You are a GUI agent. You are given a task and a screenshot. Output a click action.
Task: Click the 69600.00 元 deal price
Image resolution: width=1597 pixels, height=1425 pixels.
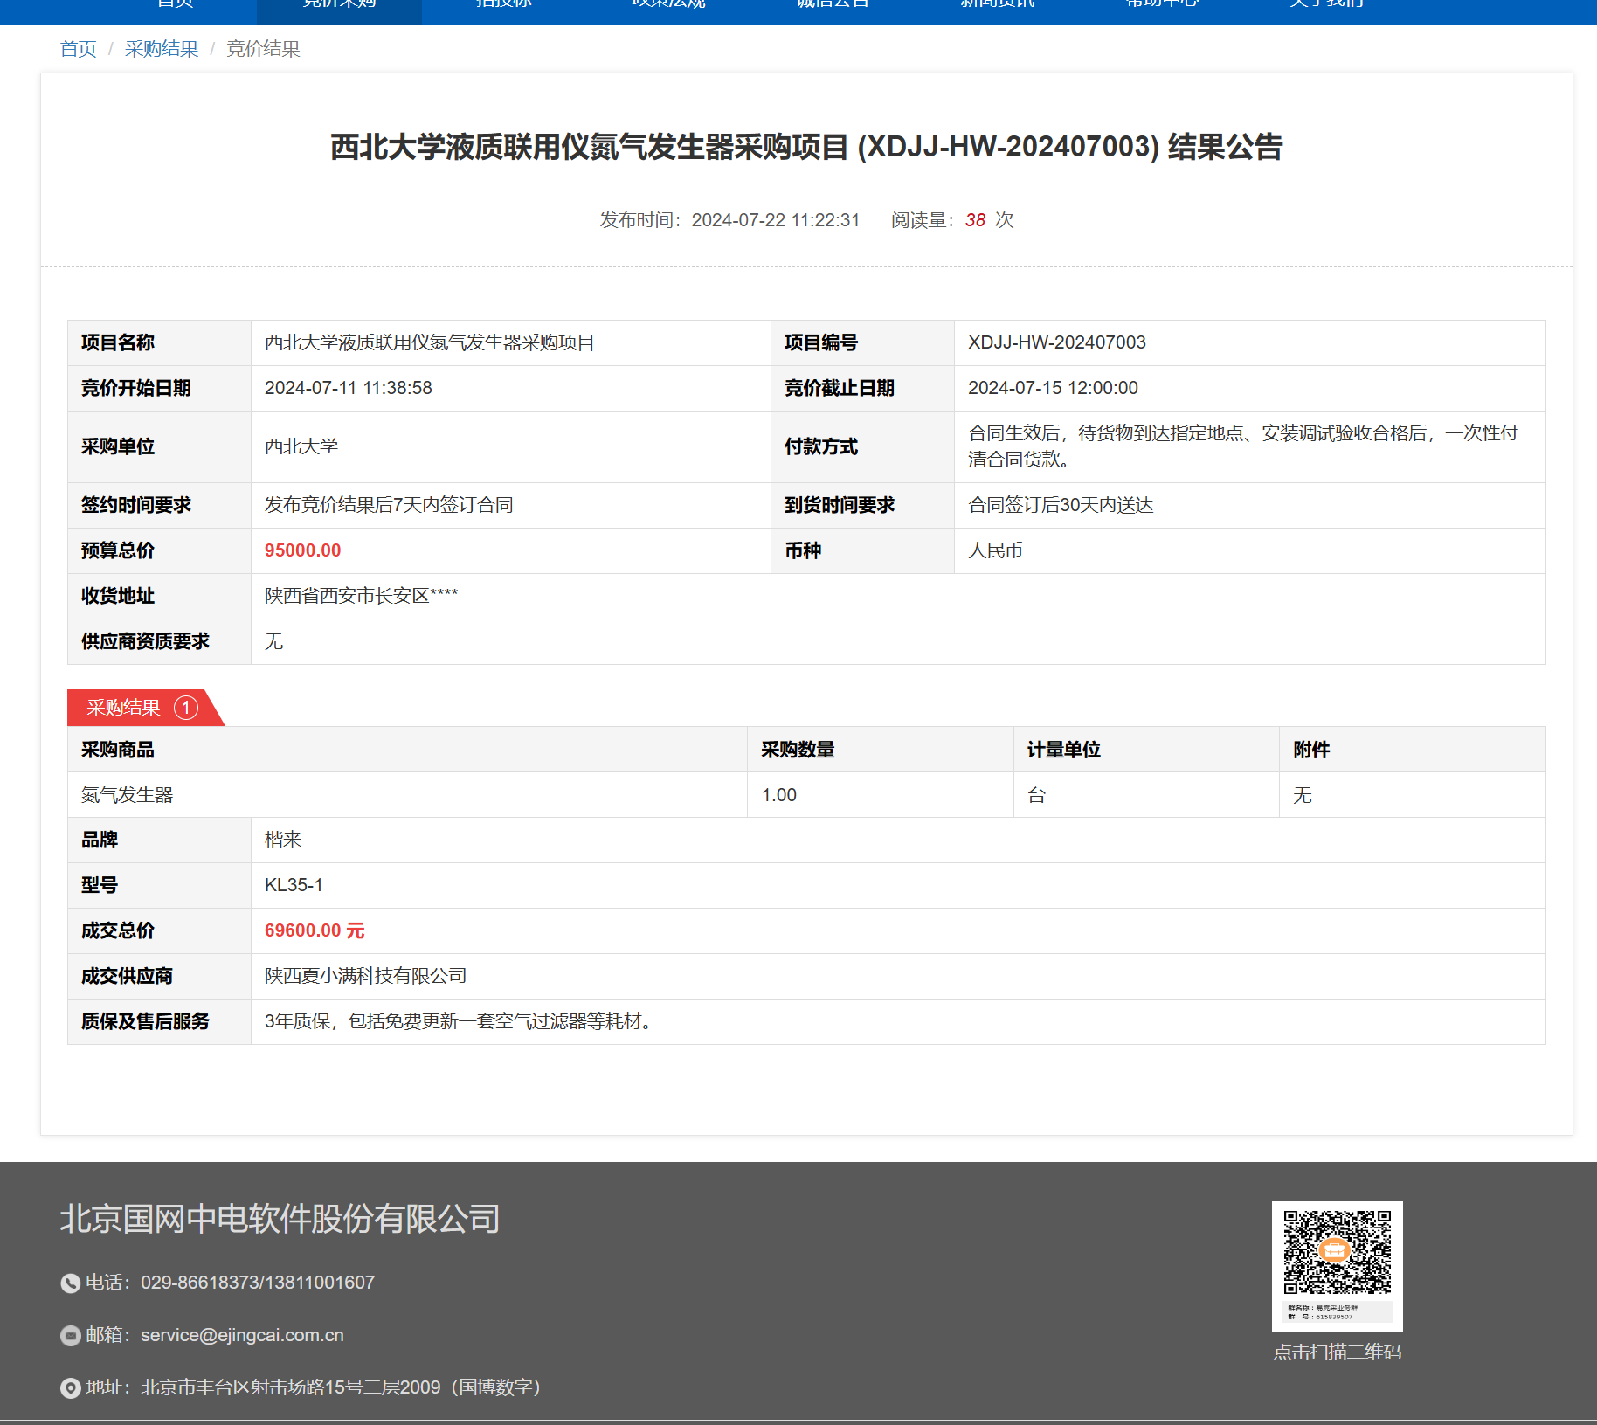coord(315,930)
